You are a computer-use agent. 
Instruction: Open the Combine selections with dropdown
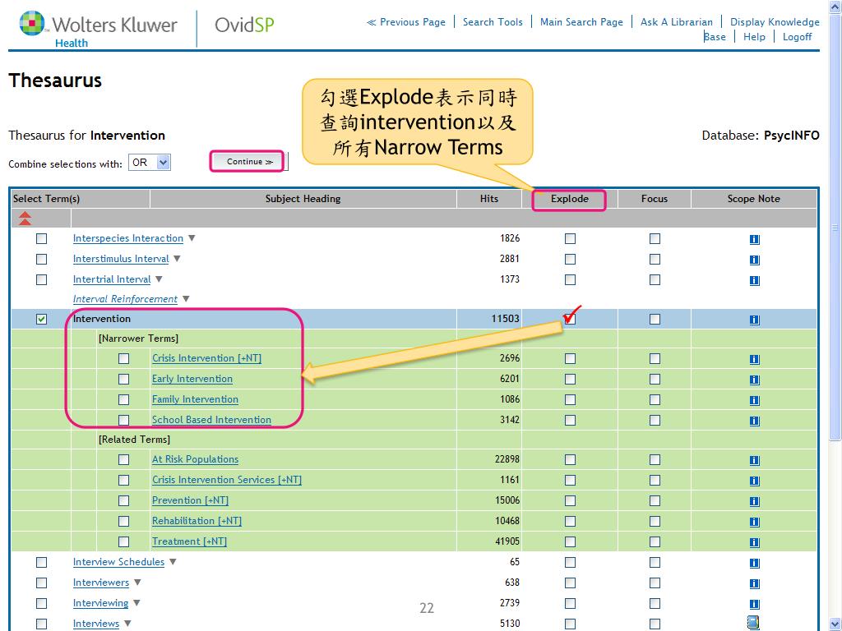(150, 163)
